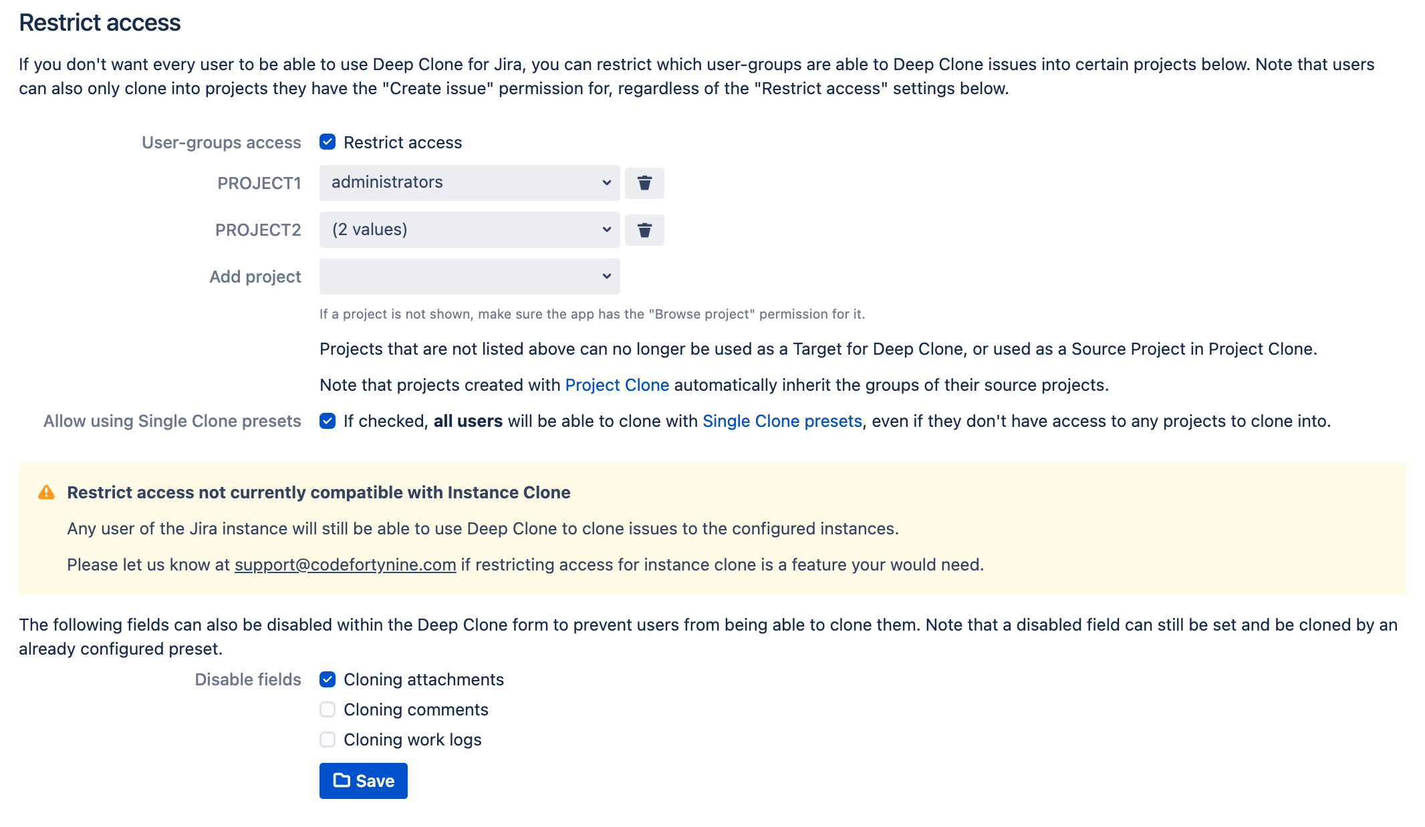Viewport: 1425px width, 827px height.
Task: Click the chevron on the administrators selector
Action: pos(606,182)
